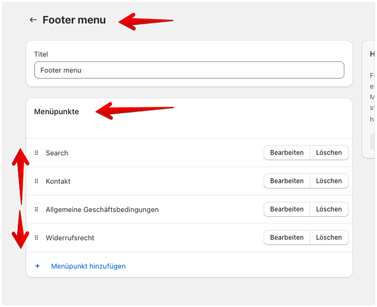
Task: Open Bearbeiten for Widerrufsrecht
Action: (x=287, y=238)
